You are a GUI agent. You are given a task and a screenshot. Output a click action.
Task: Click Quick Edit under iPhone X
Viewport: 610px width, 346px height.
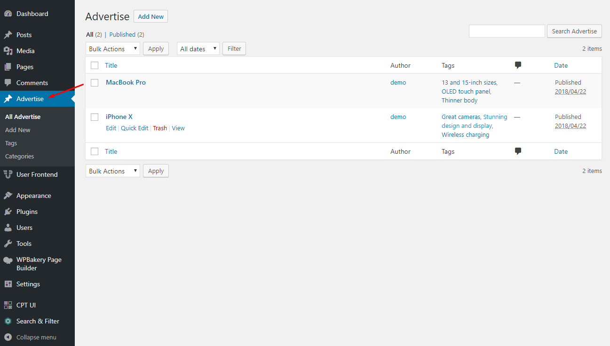click(x=135, y=128)
